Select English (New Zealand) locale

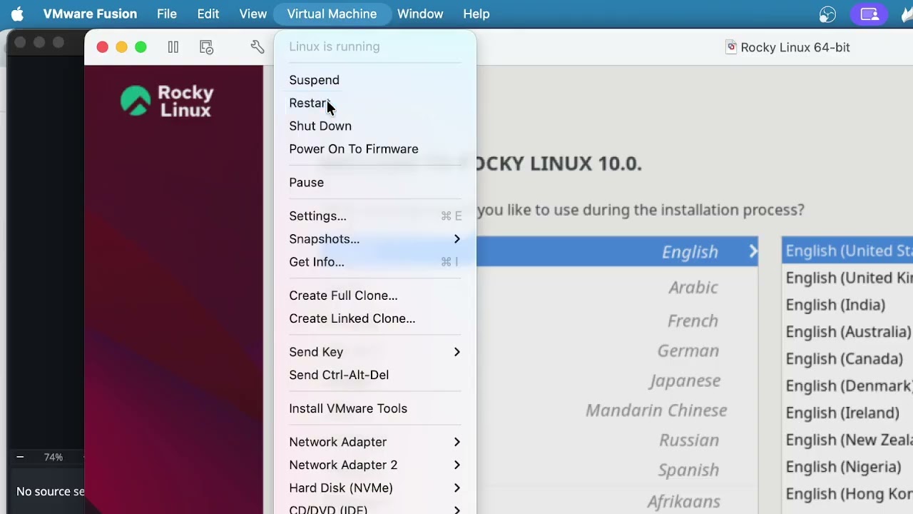[x=849, y=440]
